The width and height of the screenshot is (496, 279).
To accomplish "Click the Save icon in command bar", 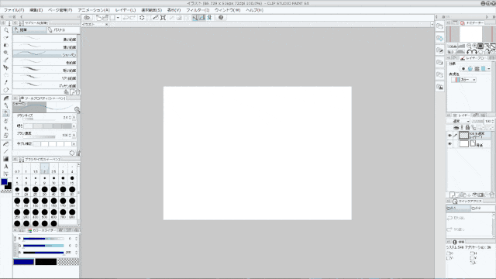I will coord(112,18).
